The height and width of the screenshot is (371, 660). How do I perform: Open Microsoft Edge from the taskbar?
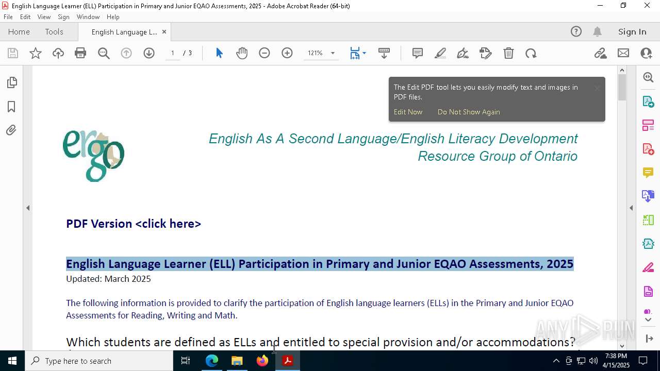point(212,361)
